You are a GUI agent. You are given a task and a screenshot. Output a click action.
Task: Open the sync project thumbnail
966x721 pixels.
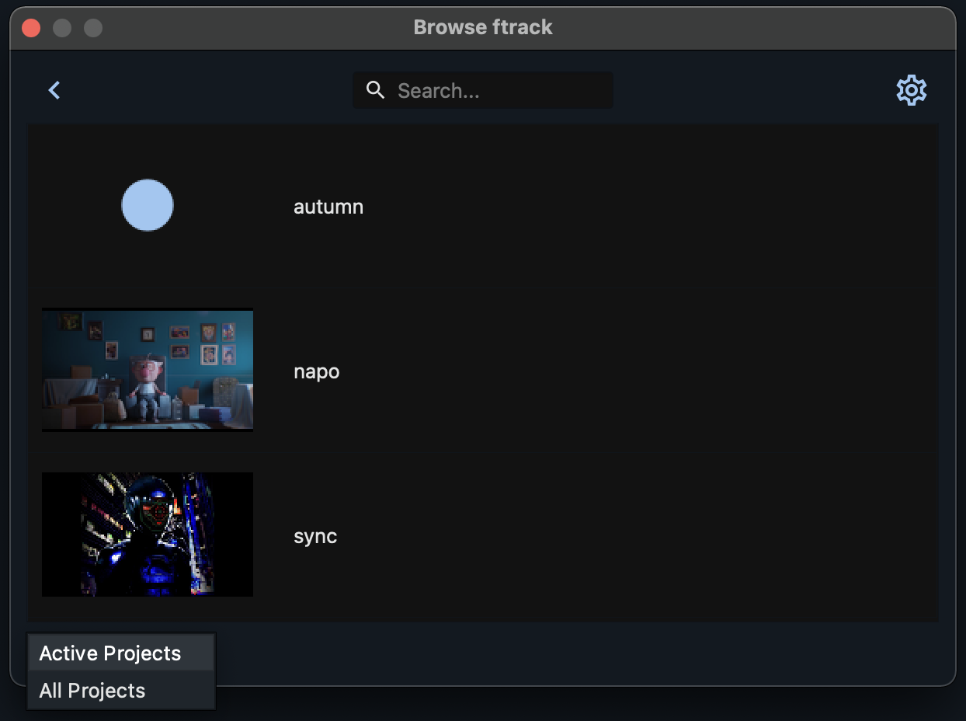[148, 535]
